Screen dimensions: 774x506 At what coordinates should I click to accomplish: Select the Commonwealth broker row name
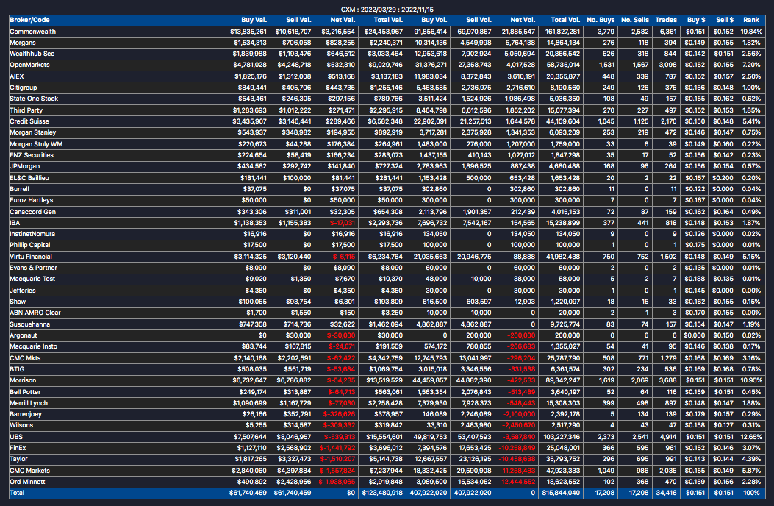(32, 32)
